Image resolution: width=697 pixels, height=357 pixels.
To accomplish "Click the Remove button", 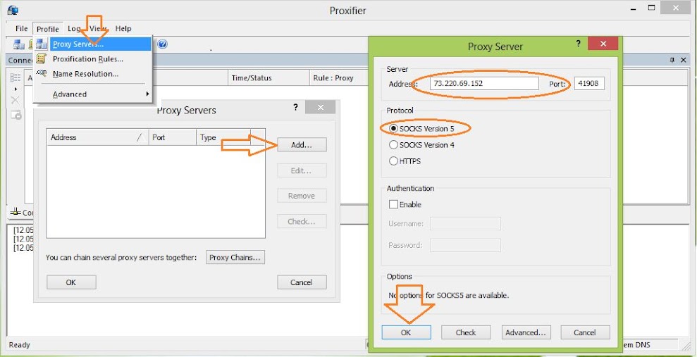I will [302, 196].
